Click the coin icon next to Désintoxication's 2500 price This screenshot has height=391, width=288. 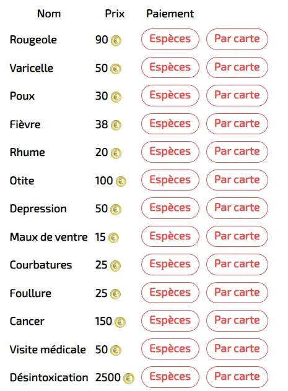click(129, 378)
